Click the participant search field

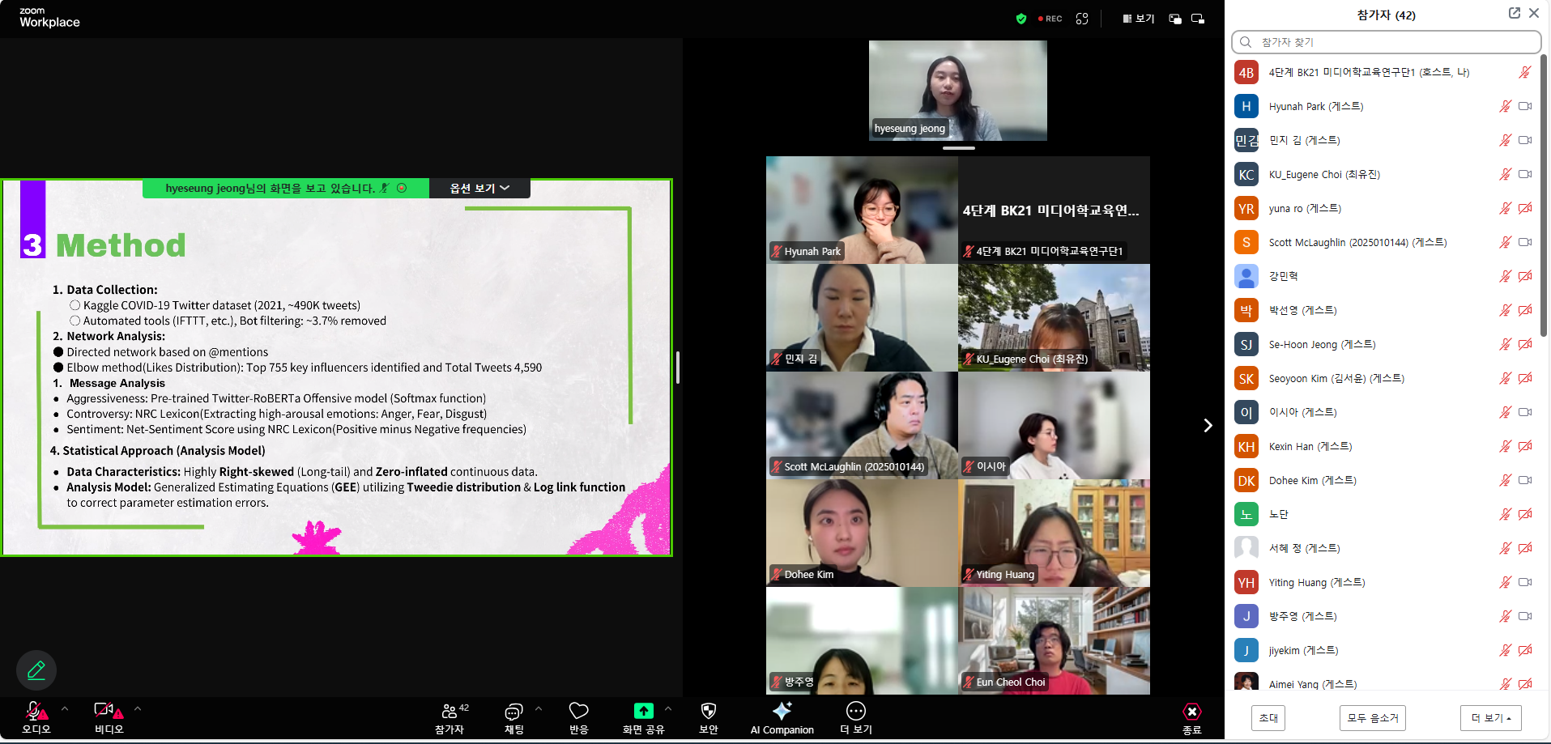[1386, 42]
